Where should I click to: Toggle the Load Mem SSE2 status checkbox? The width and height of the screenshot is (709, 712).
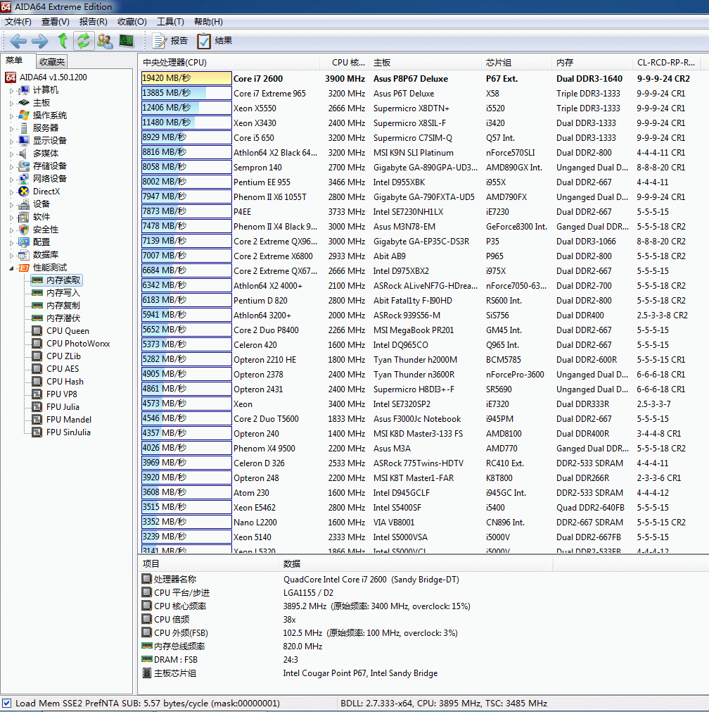[x=7, y=703]
